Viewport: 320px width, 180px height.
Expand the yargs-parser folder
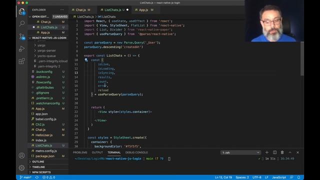pyautogui.click(x=46, y=50)
